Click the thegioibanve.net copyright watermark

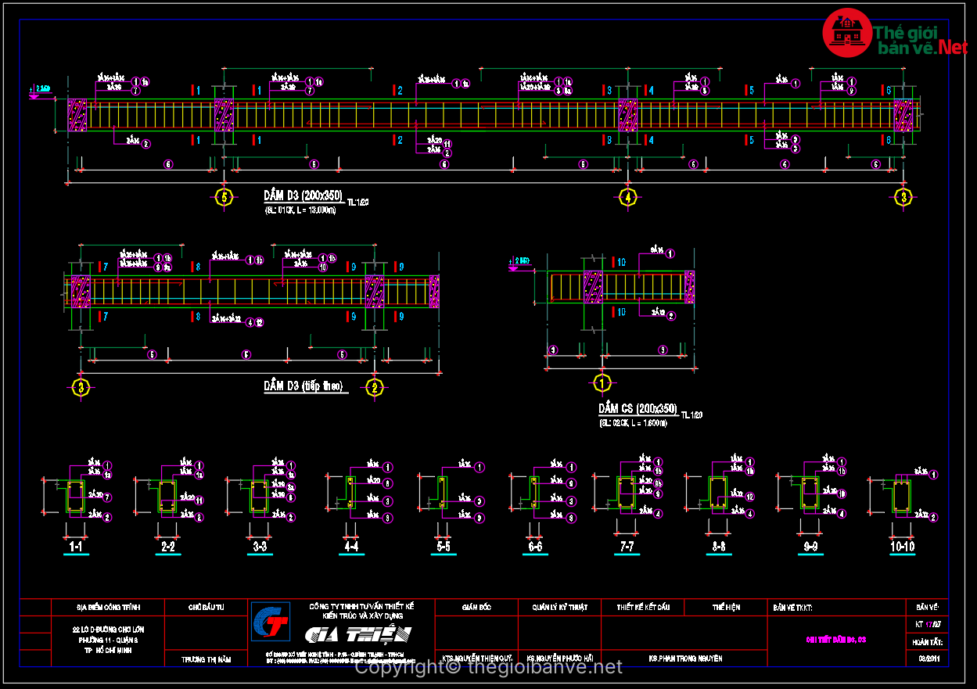point(489,667)
